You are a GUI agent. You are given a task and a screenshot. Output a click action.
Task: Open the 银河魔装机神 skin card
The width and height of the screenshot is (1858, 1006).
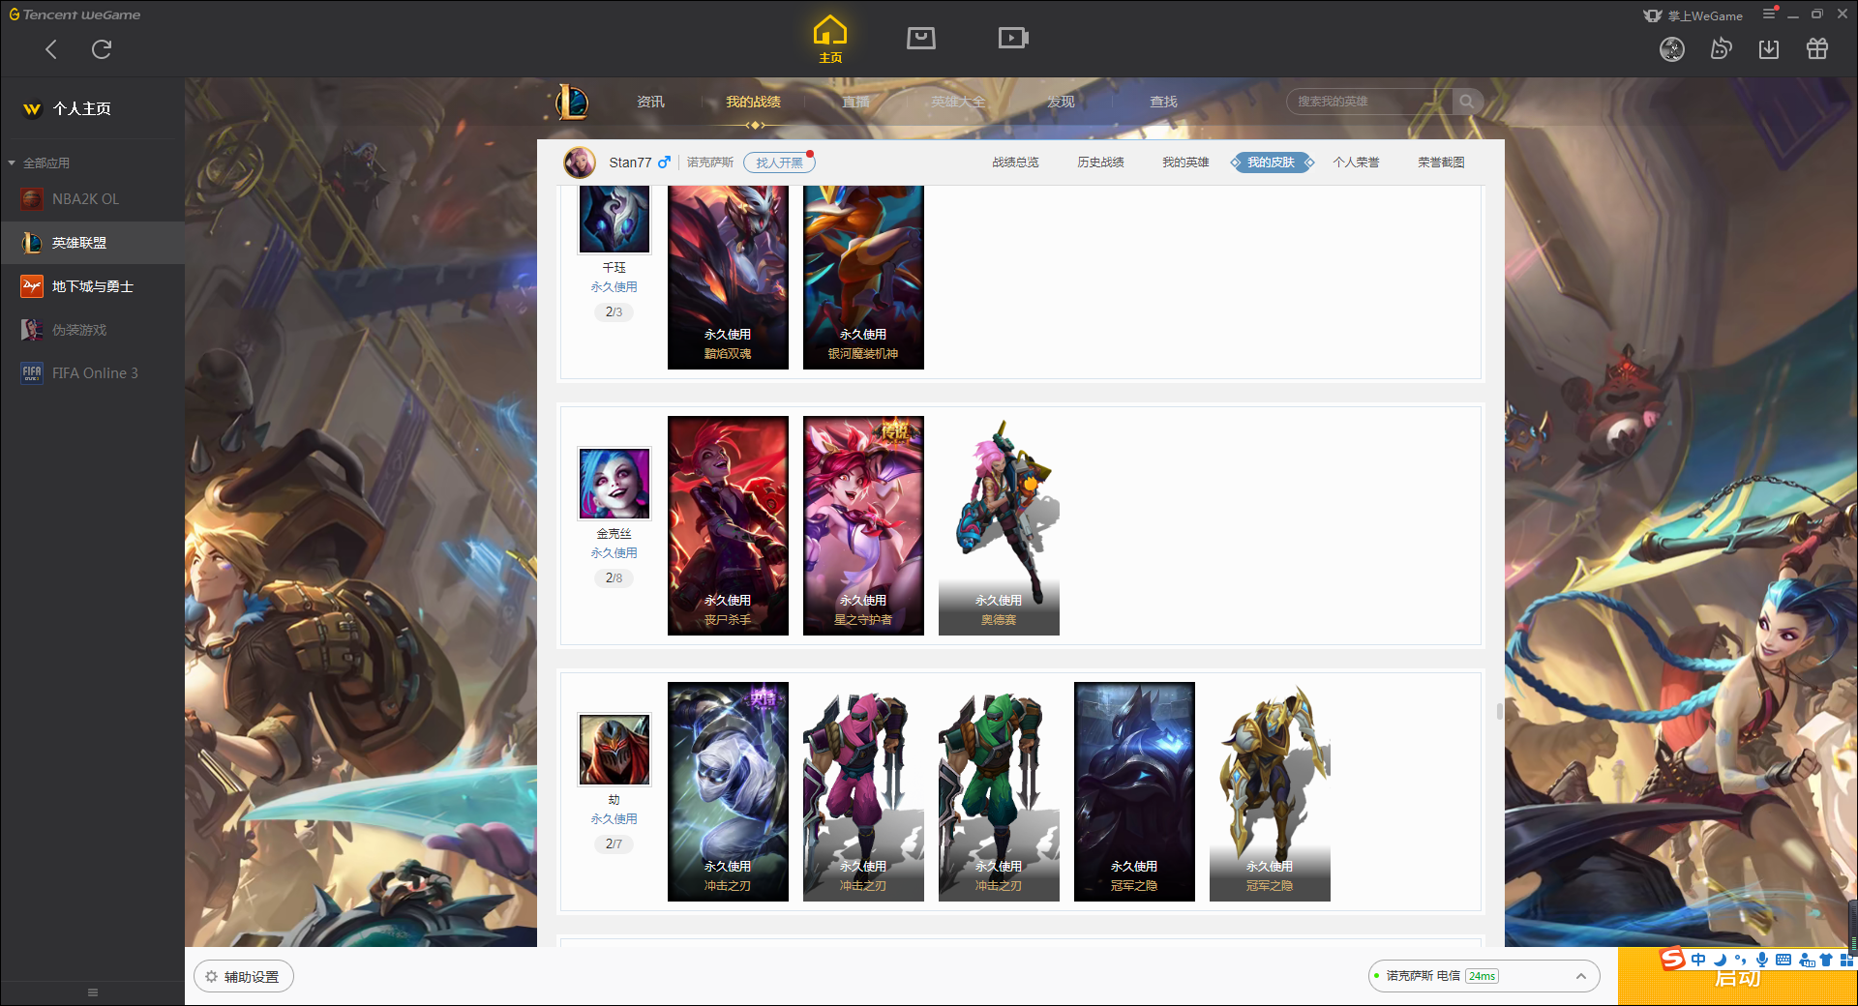coord(863,278)
